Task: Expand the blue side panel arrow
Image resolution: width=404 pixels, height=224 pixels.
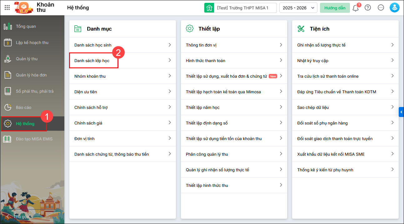Action: click(401, 112)
